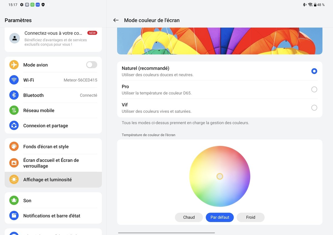Select the Vif color mode radio
333x235 pixels.
click(x=314, y=108)
